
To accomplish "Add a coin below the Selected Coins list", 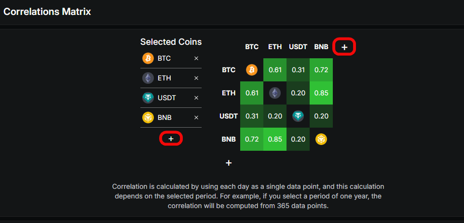I will 171,139.
